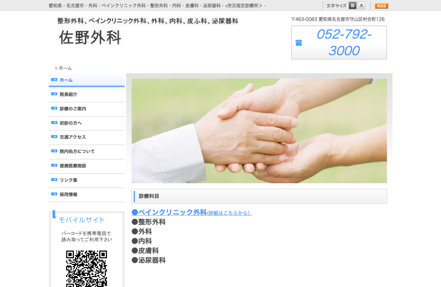This screenshot has width=441, height=287.
Task: Click the 皮膚科 list entry
Action: [x=145, y=251]
